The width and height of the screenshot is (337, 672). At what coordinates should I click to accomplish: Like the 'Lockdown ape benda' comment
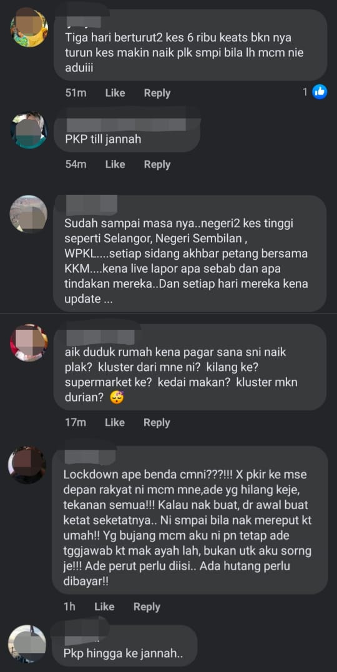pyautogui.click(x=104, y=607)
